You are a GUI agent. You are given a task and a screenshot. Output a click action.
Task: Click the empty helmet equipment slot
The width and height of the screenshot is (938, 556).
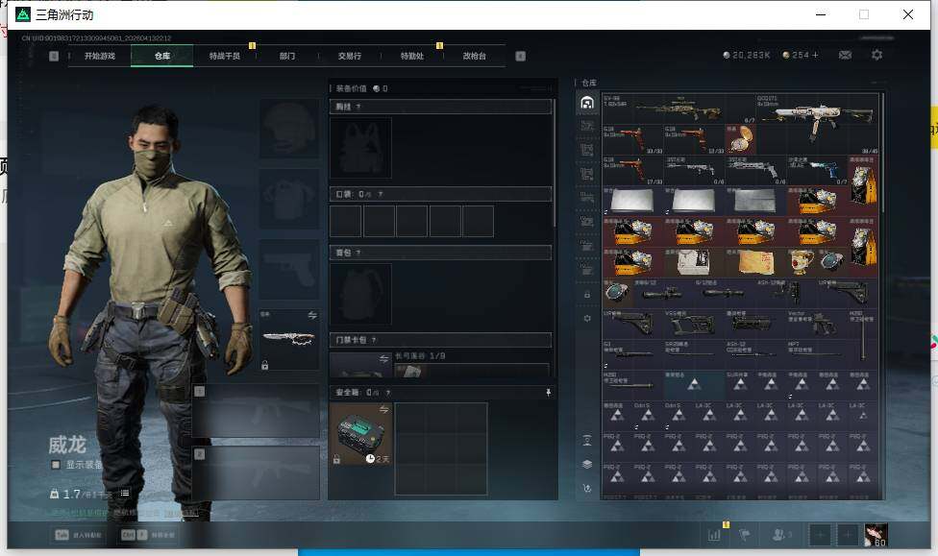click(x=289, y=129)
